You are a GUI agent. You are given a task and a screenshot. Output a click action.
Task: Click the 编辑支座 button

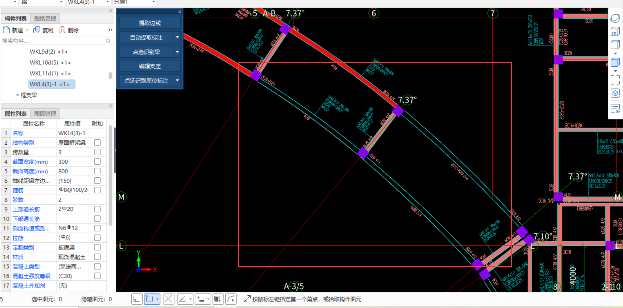coord(150,66)
